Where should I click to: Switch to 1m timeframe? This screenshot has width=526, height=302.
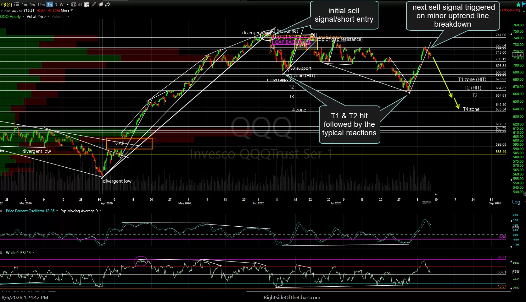pos(24,4)
